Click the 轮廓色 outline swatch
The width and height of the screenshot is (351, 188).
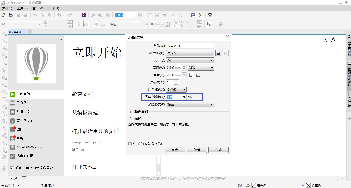coord(308,185)
